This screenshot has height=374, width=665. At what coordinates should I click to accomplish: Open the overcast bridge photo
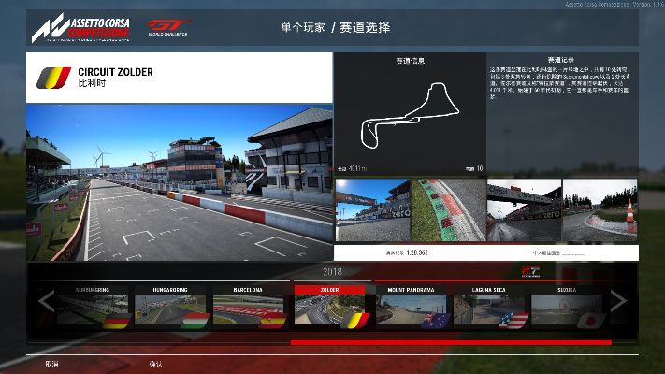[524, 210]
